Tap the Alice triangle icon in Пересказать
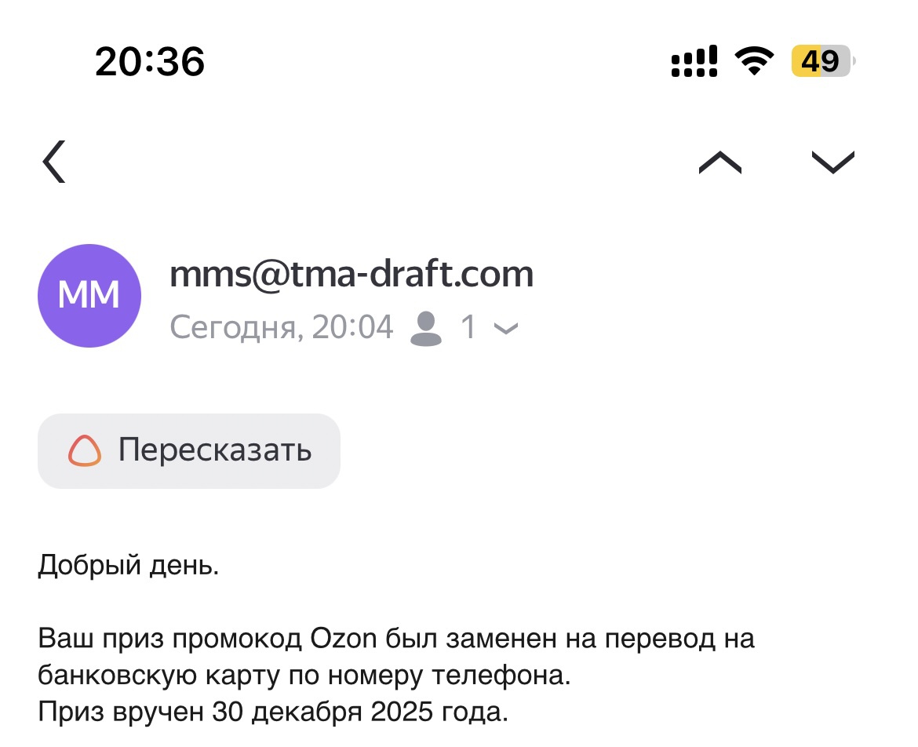This screenshot has height=747, width=918. (x=84, y=451)
